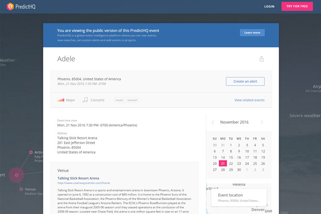Image resolution: width=321 pixels, height=214 pixels.
Task: Select the concert tag
Action: click(x=132, y=100)
